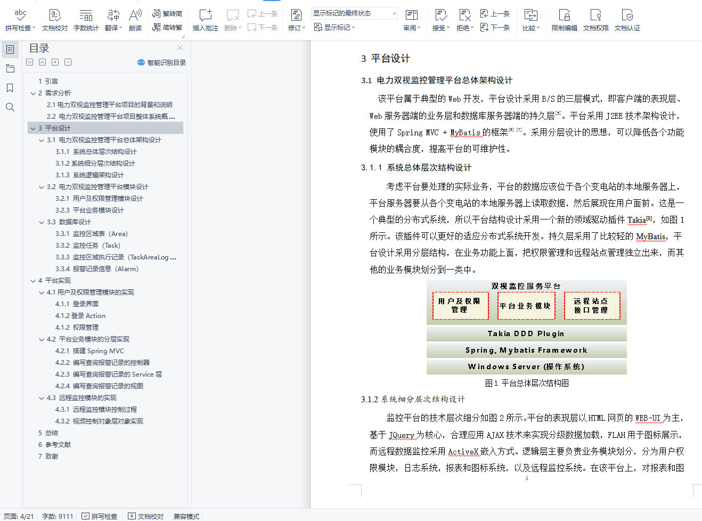Click the plus box icon under 目录

pos(55,62)
